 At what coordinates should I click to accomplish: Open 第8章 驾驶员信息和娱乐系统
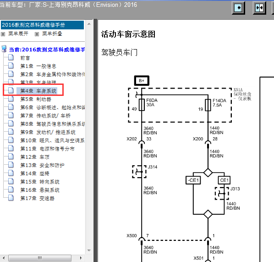pyautogui.click(x=53, y=124)
